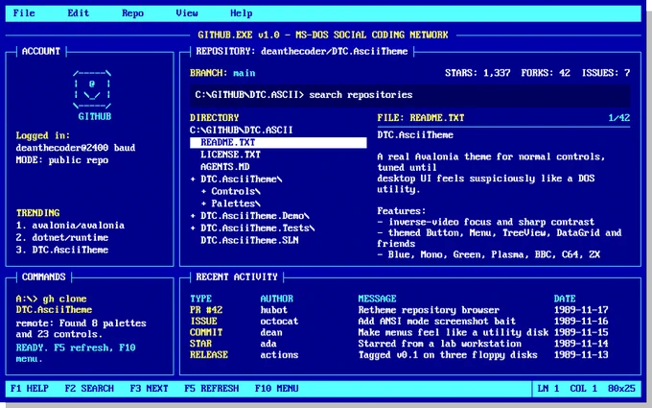Click MODE: public repo text

[62, 160]
